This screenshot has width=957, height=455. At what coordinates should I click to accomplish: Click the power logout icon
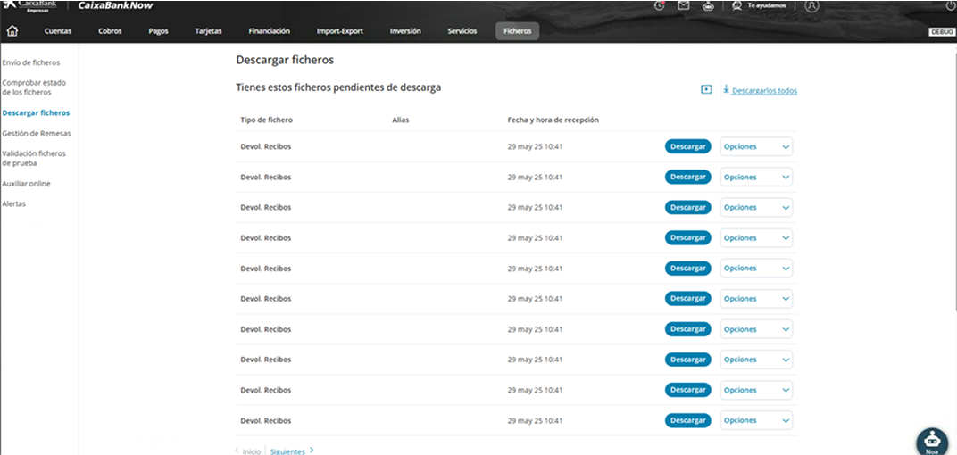[x=950, y=5]
